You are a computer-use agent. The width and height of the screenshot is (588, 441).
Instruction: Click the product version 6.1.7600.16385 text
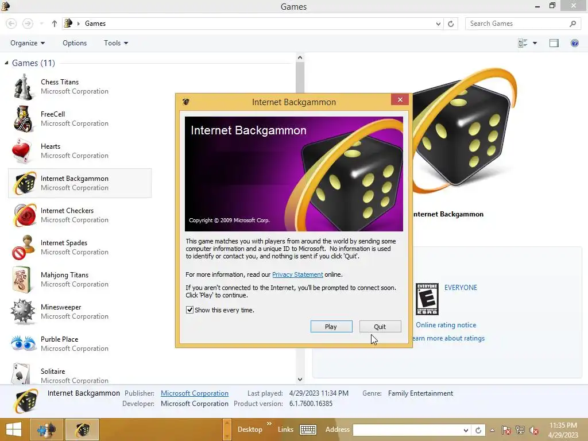click(311, 404)
